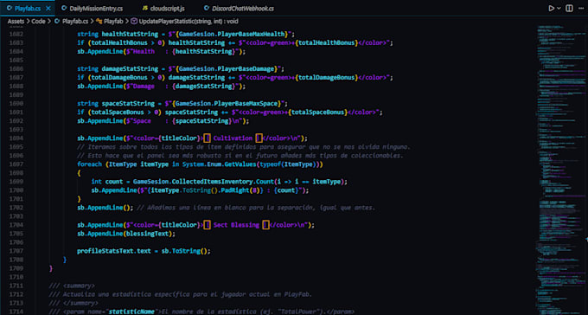Viewport: 588px width, 315px height.
Task: Select line number 1697 in the gutter
Action: pyautogui.click(x=16, y=164)
